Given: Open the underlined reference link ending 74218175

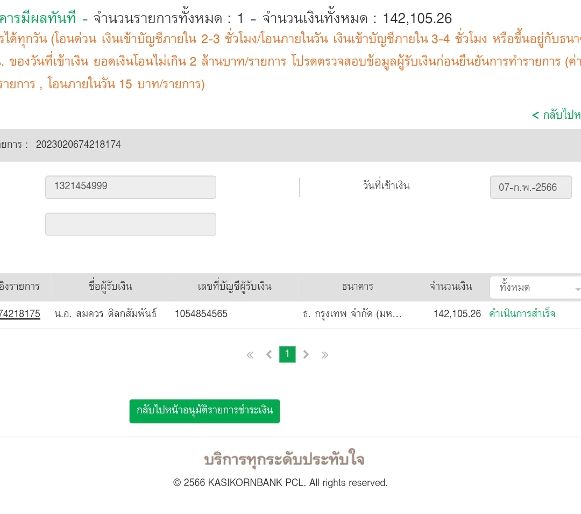Looking at the screenshot, I should point(20,314).
